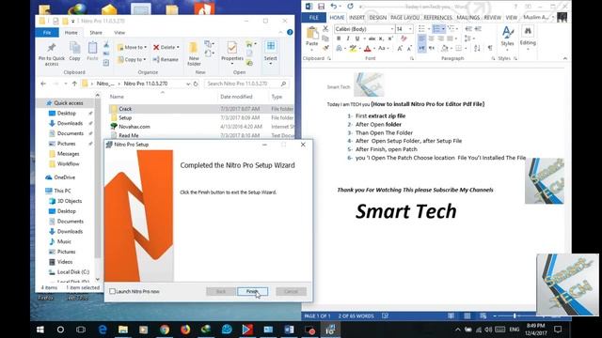Click Rename in Explorer ribbon
Image resolution: width=602 pixels, height=338 pixels.
point(166,59)
